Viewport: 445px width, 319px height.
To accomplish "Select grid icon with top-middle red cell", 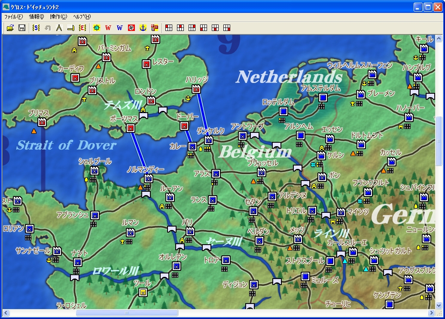I will click(180, 28).
